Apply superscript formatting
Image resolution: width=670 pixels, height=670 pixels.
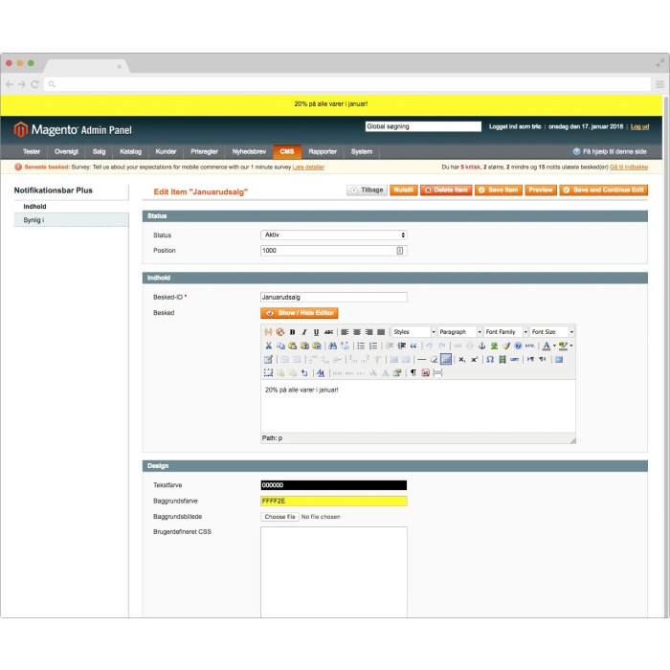pyautogui.click(x=474, y=359)
